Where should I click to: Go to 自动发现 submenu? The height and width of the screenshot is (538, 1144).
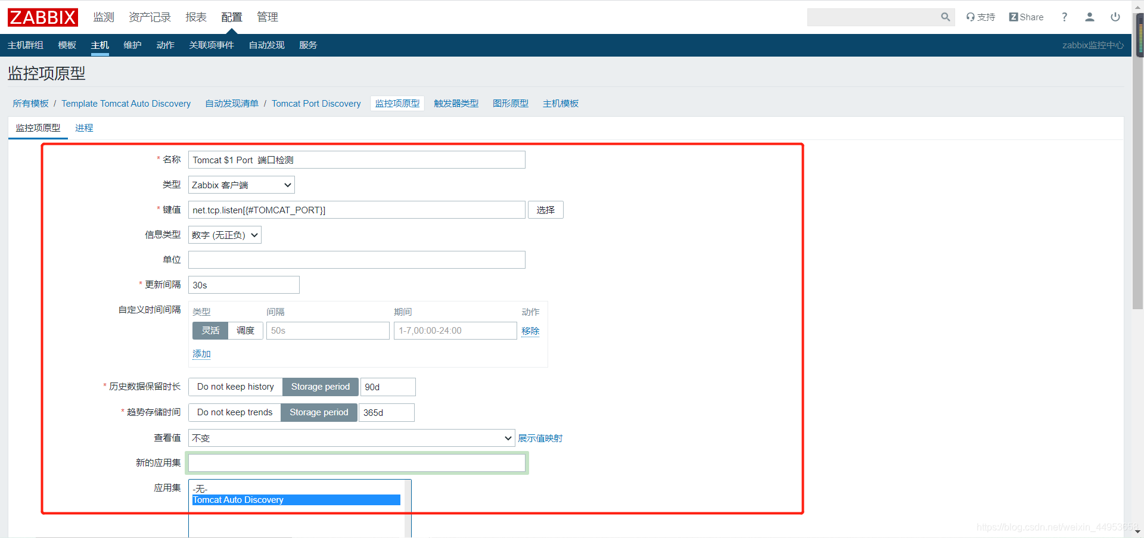266,45
